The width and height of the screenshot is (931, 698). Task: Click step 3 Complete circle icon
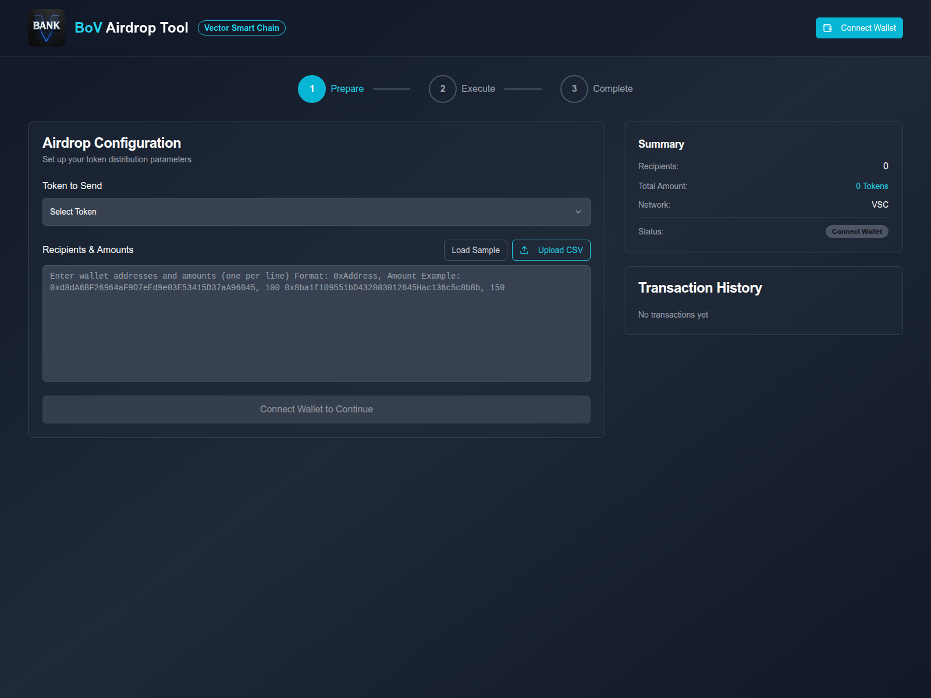(x=574, y=88)
